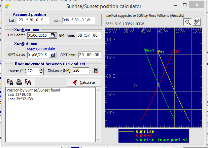The image size is (208, 148).
Task: Decrease course value with down arrow
Action: (41, 73)
